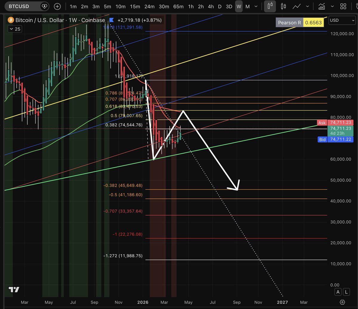The width and height of the screenshot is (358, 309).
Task: Click the Bitcoin / U.S. Dollar title
Action: tap(40, 20)
